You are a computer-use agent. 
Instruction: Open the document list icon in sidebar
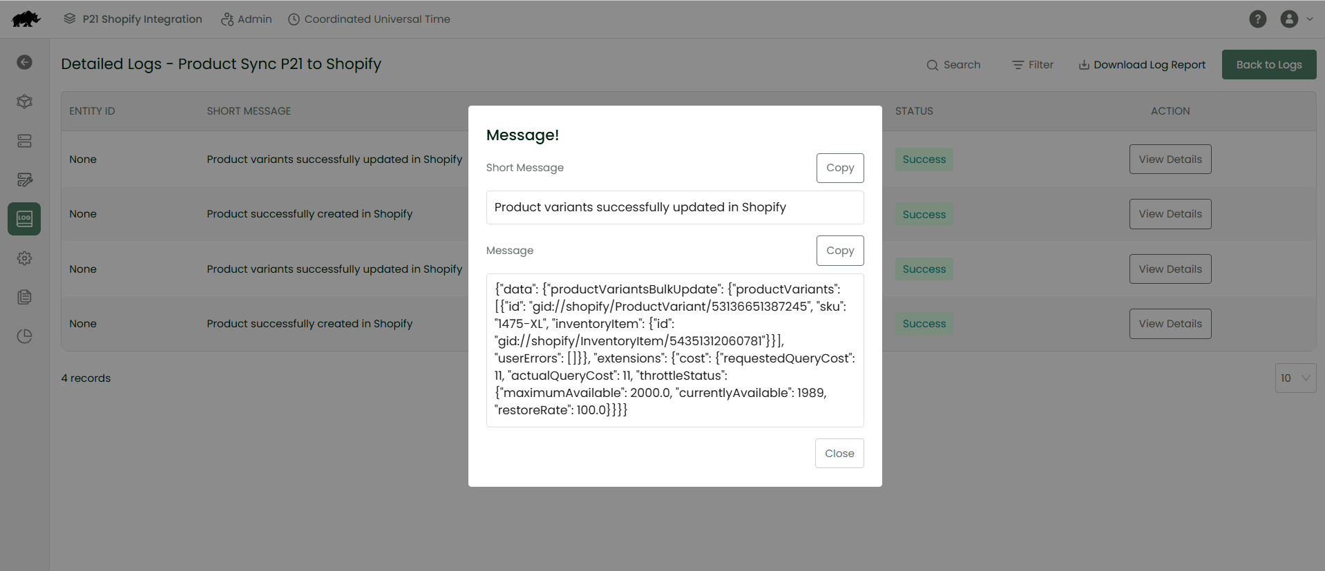[24, 297]
